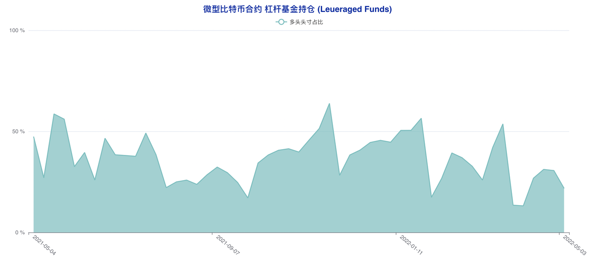Screen dimensions: 594x260
Task: Click the chart's rightmost data point
Action: click(564, 188)
